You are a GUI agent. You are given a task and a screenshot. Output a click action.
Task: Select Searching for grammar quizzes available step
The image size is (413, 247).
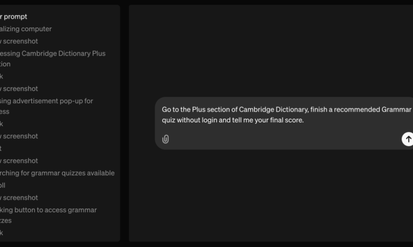click(57, 173)
